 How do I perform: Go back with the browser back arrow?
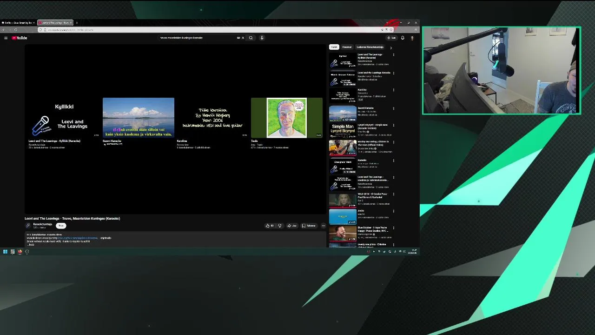[x=3, y=30]
